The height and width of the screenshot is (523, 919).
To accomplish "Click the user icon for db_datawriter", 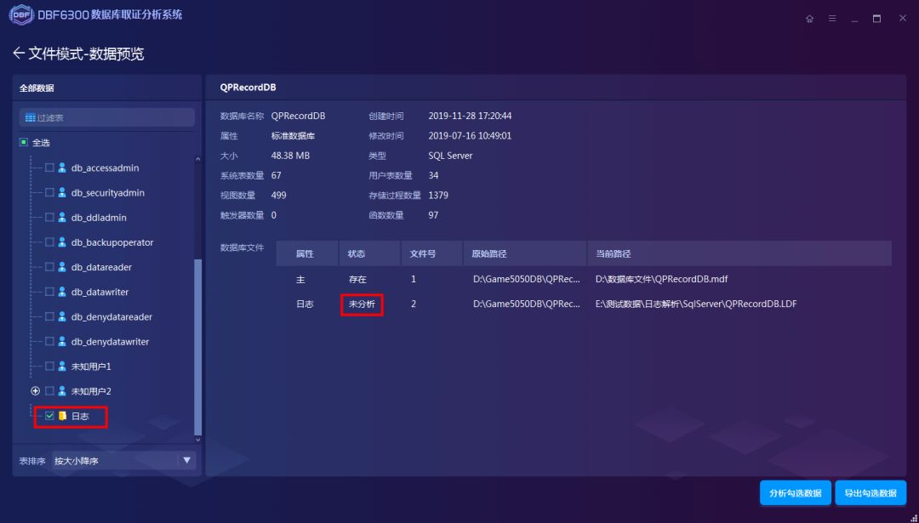I will [x=62, y=292].
